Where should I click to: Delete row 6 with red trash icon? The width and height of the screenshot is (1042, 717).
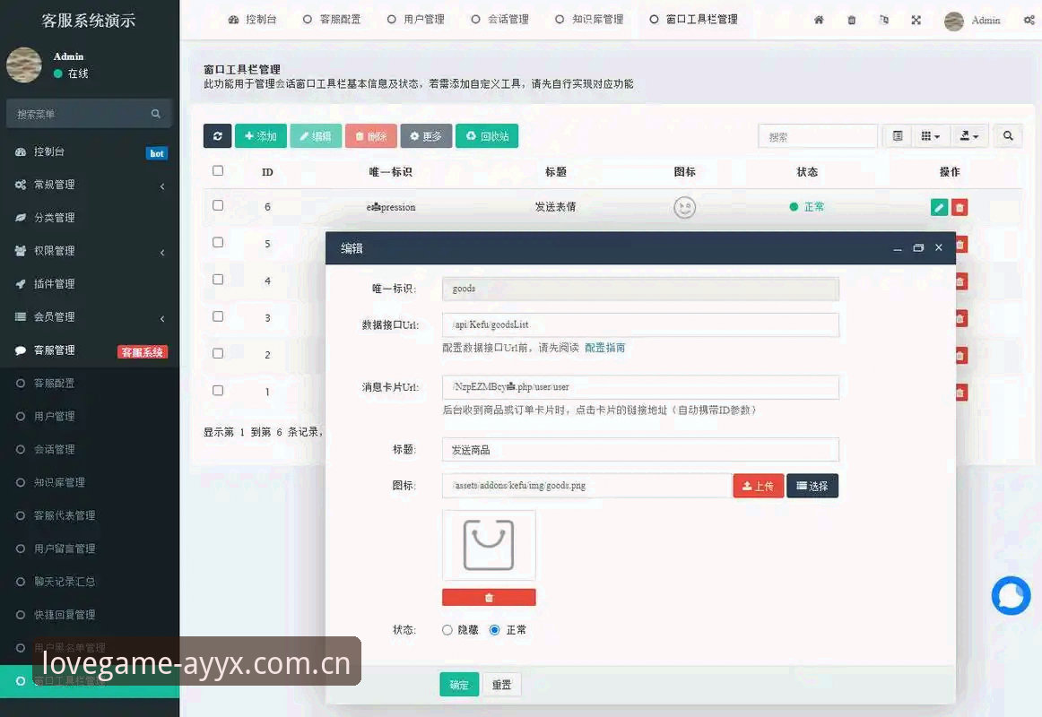coord(960,207)
